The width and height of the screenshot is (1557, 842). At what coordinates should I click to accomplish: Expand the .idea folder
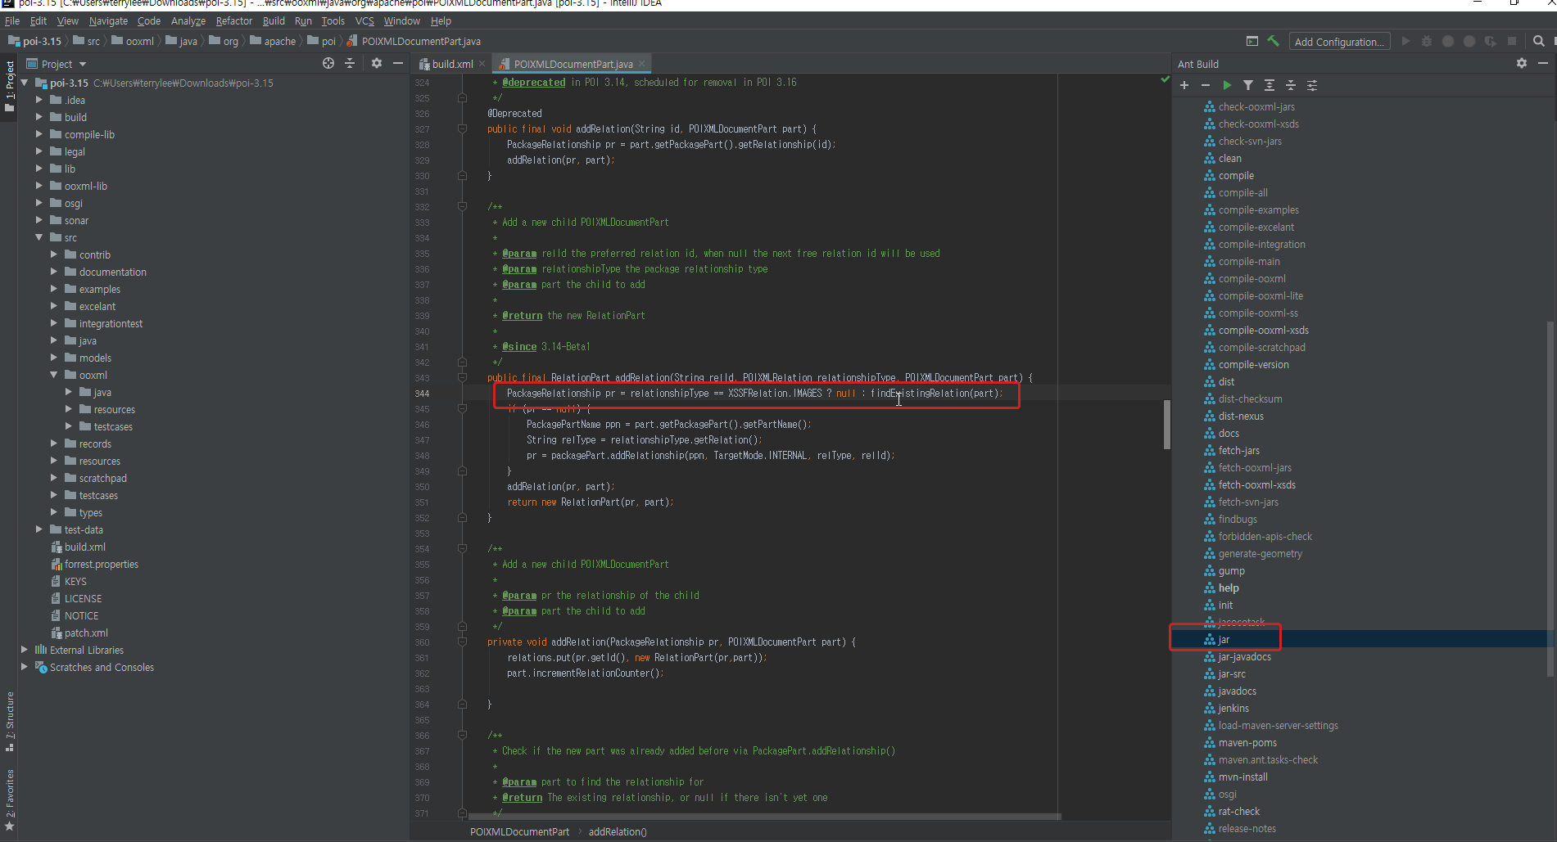tap(39, 100)
